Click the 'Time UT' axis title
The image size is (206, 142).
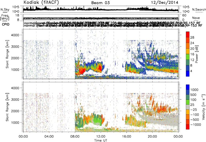tap(101, 140)
